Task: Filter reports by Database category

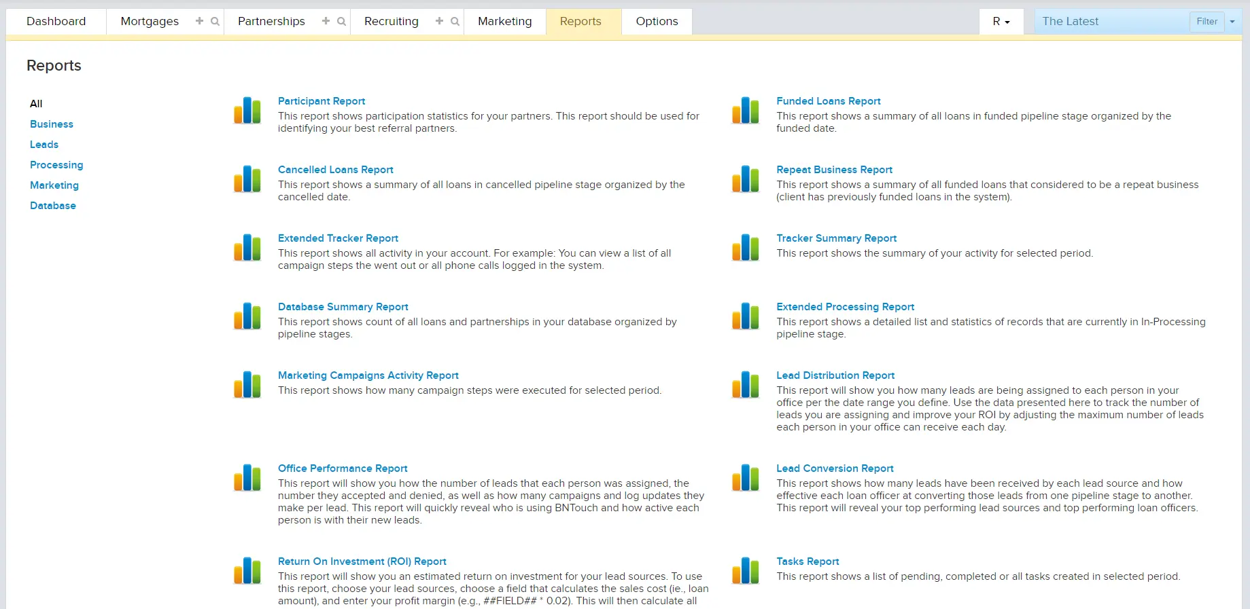Action: [53, 206]
